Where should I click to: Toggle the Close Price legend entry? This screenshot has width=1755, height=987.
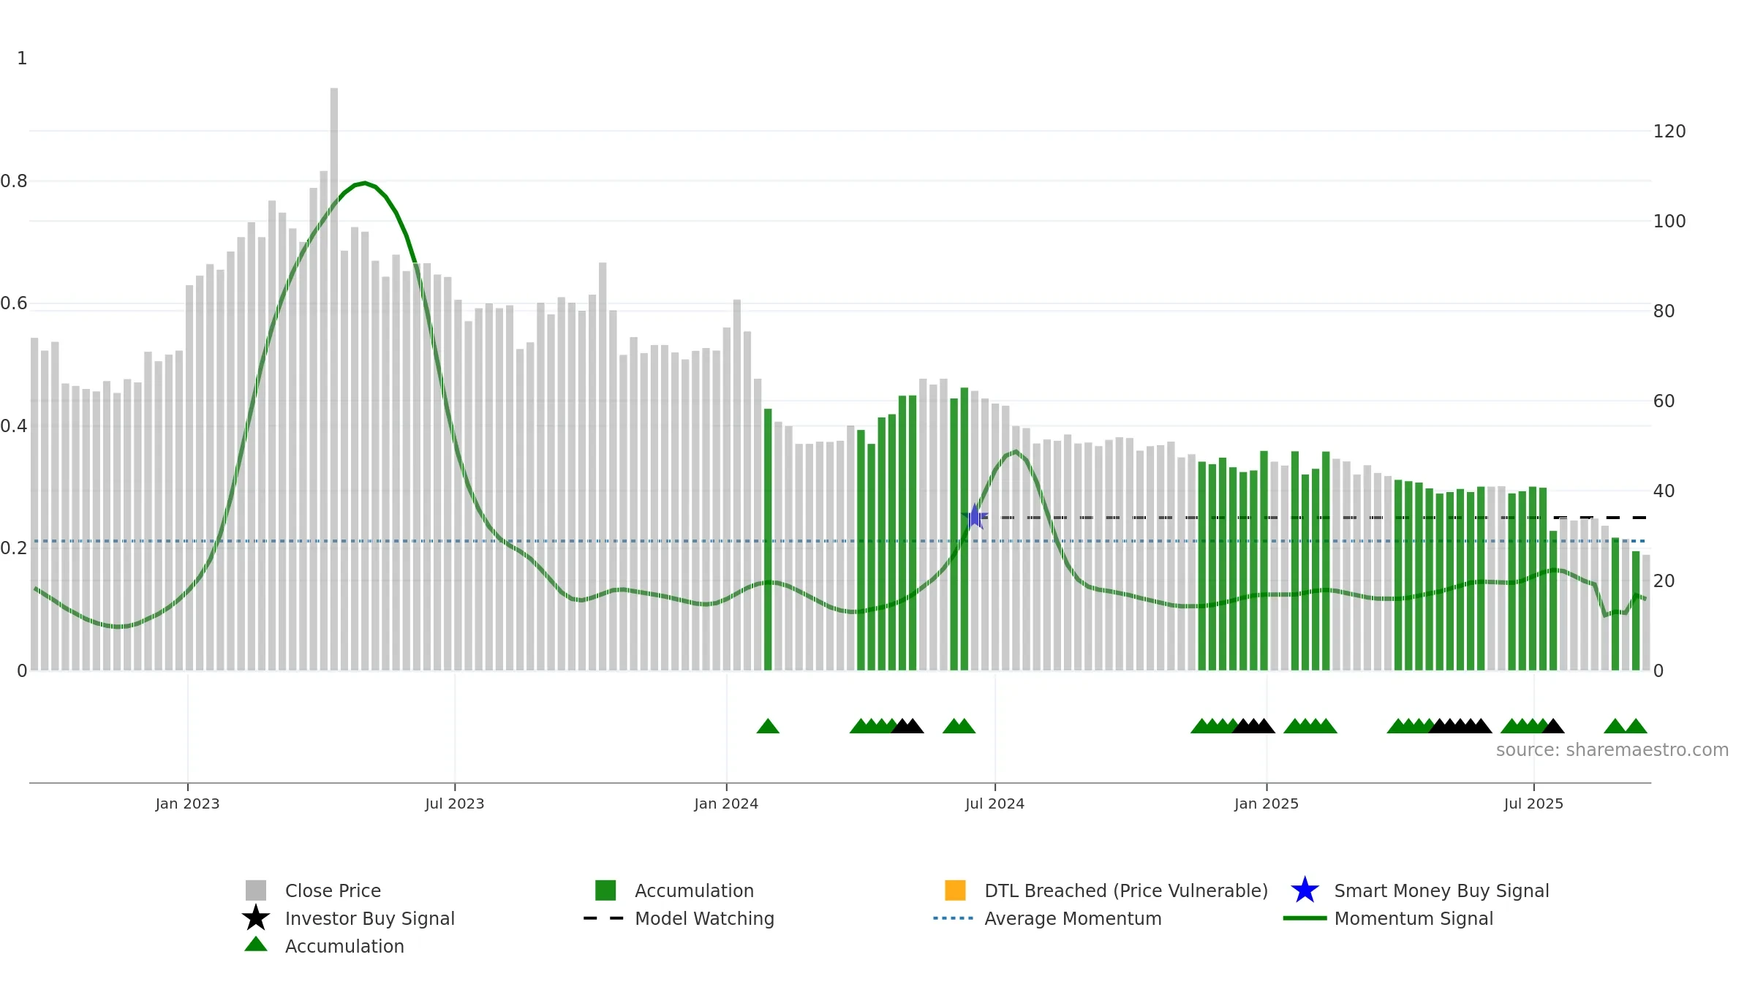tap(314, 890)
